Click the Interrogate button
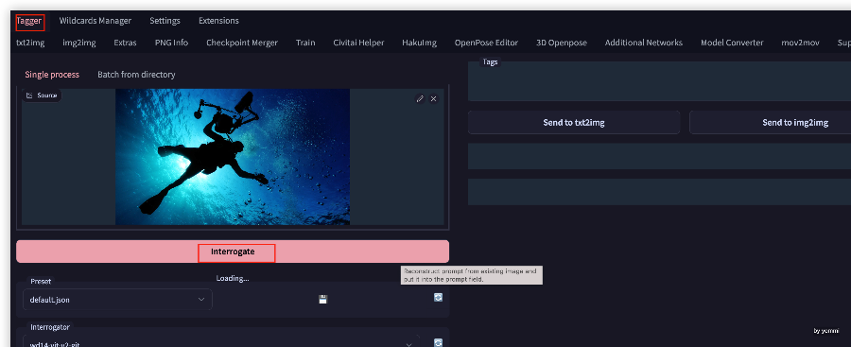The image size is (851, 347). [233, 252]
